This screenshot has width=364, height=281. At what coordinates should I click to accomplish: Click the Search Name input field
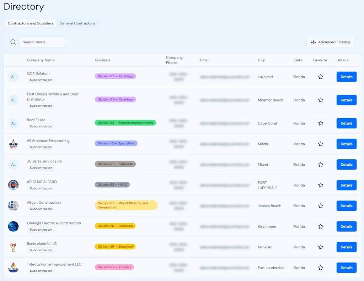42,42
